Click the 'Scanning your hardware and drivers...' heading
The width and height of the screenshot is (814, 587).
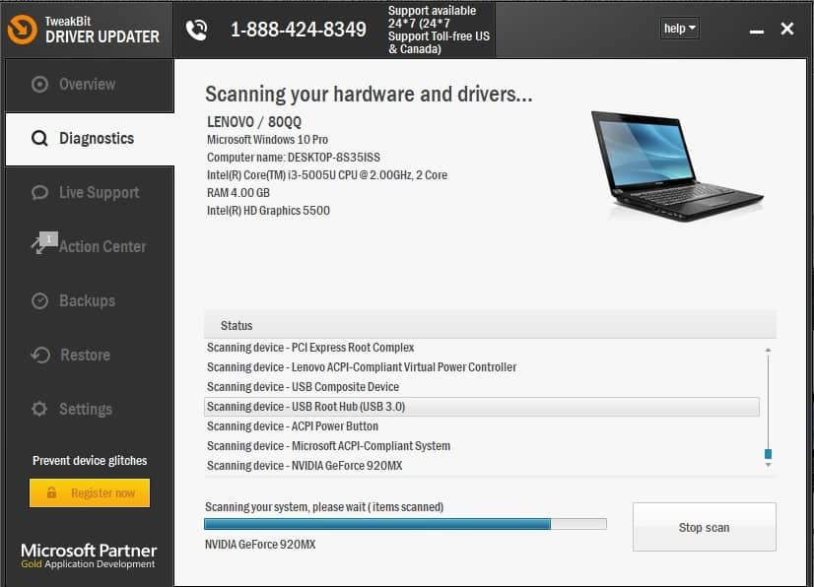[x=369, y=94]
